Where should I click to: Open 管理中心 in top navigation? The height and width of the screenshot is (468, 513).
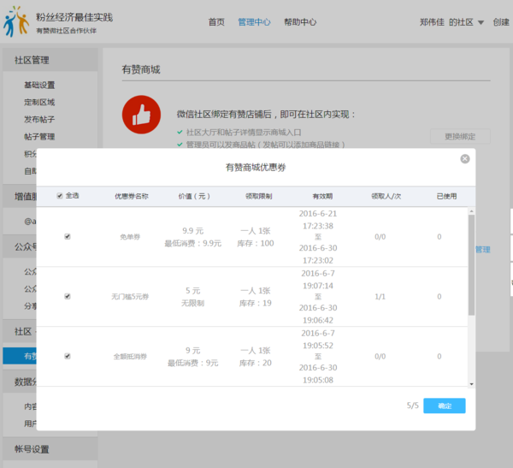point(254,22)
